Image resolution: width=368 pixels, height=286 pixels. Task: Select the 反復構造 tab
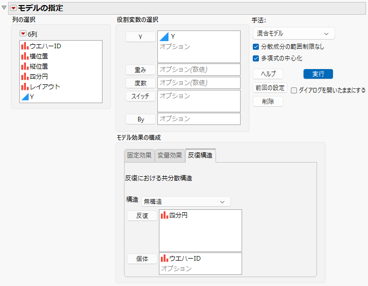(200, 155)
